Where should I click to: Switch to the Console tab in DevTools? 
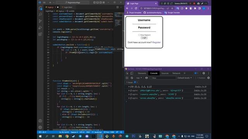154,73
